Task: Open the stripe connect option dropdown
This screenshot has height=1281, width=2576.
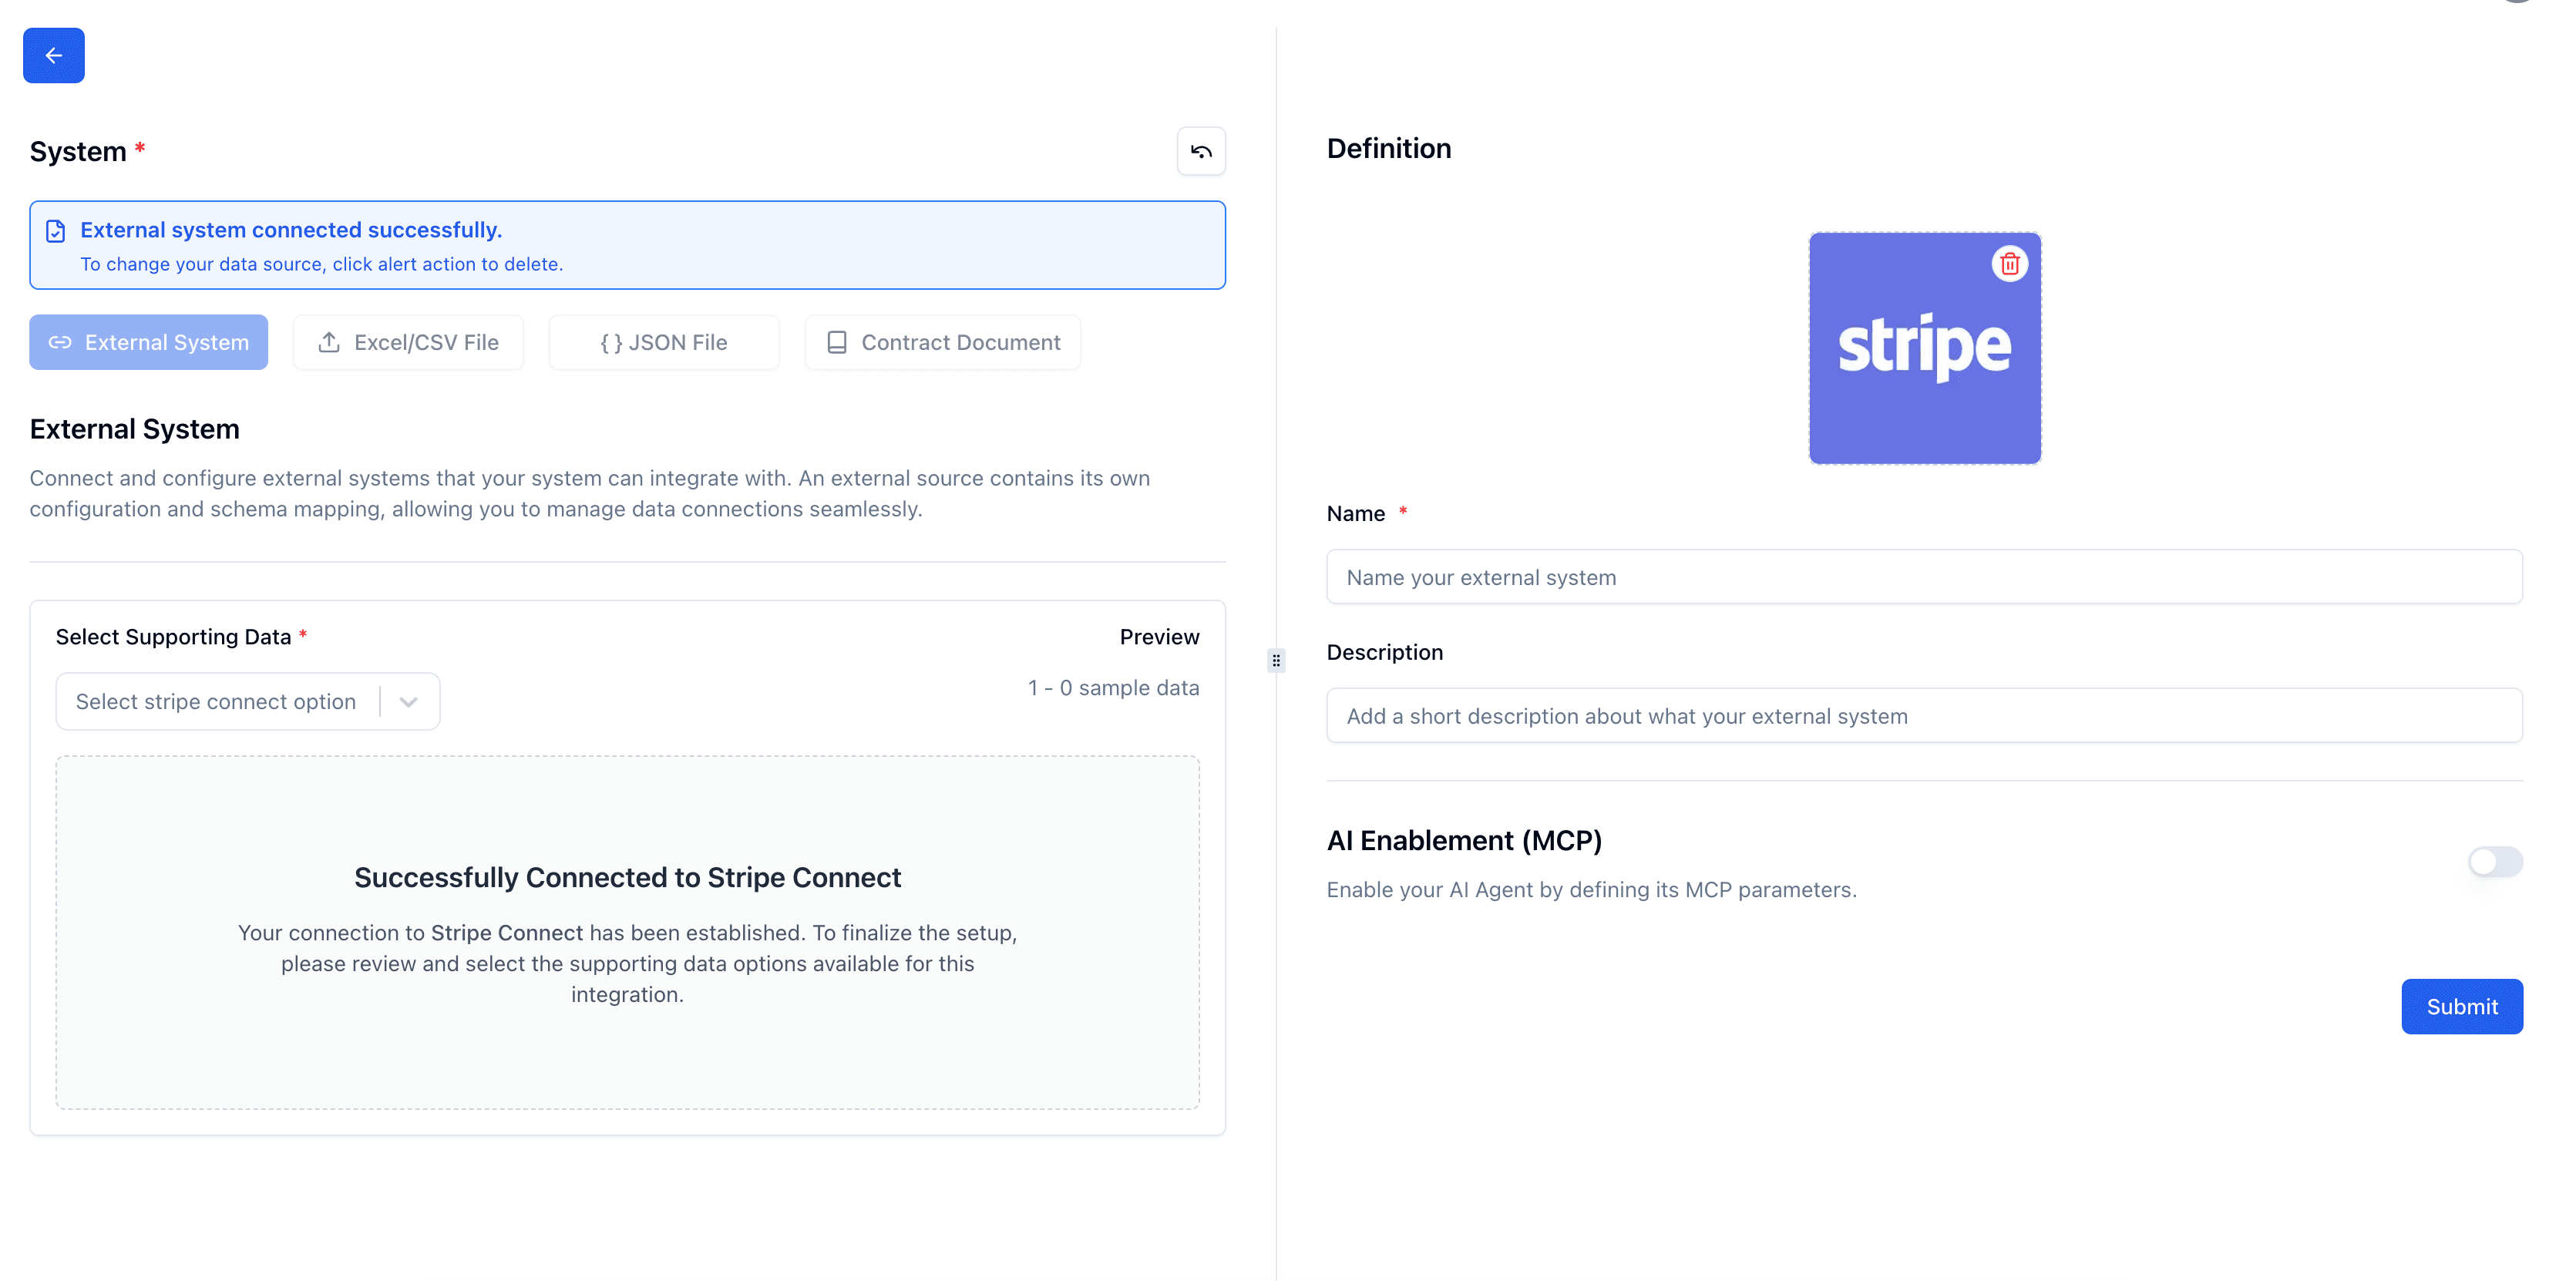Action: [x=216, y=701]
